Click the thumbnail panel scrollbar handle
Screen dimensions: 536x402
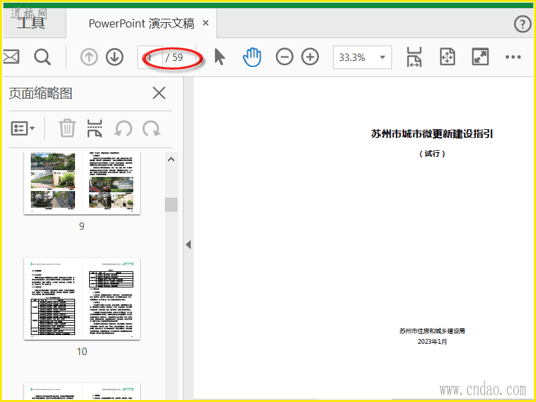(x=172, y=204)
